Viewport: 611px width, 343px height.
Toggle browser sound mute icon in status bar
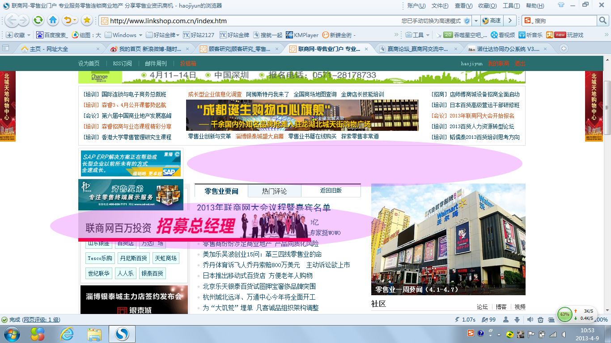530,320
